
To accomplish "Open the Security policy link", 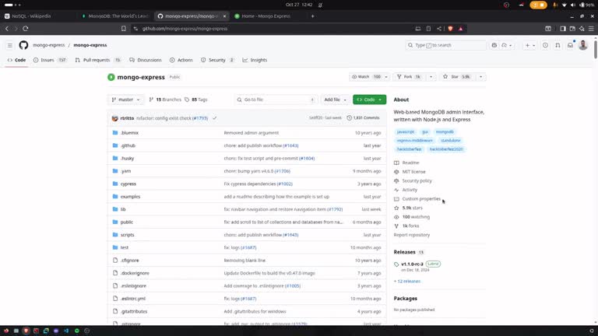I will [417, 181].
